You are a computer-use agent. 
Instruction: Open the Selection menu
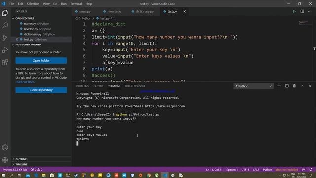click(33, 4)
